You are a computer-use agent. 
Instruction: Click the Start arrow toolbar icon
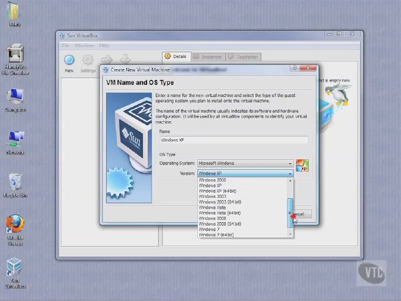107,60
